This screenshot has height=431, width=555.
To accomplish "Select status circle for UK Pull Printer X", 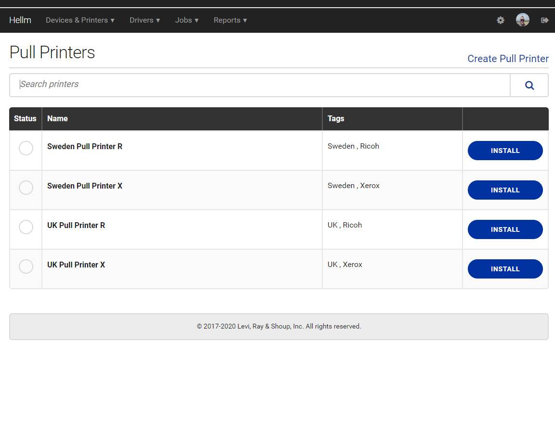I will pos(26,266).
